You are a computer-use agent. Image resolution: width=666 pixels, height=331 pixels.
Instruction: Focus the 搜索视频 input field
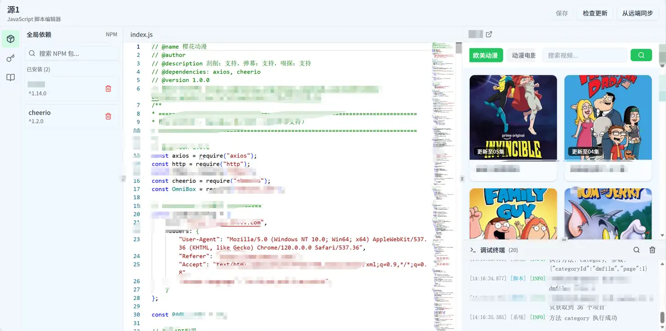point(584,55)
